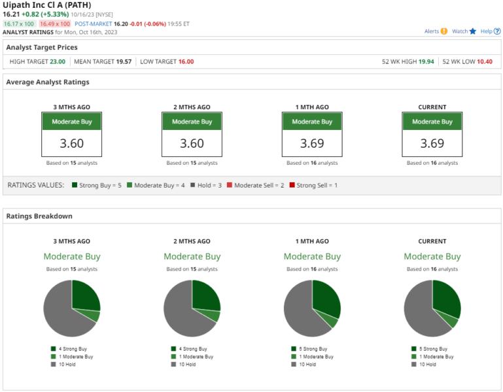Click the 'Uipath Inc Cl A (PATH)' title
This screenshot has width=503, height=392.
pos(47,5)
